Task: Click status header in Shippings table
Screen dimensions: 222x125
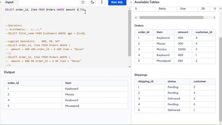Action: pyautogui.click(x=172, y=81)
